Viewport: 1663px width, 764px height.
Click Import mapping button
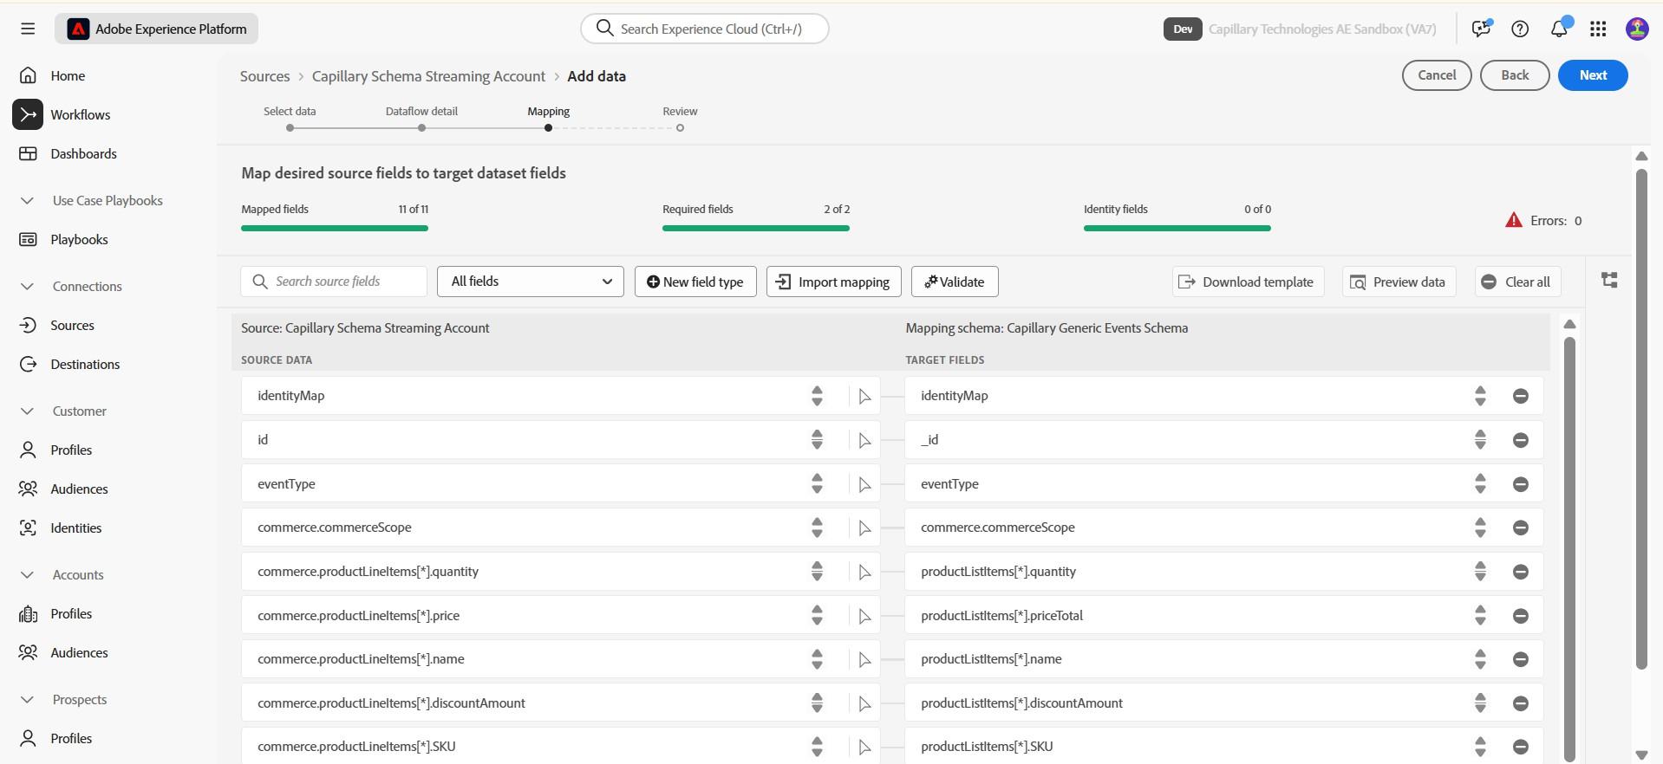(834, 282)
